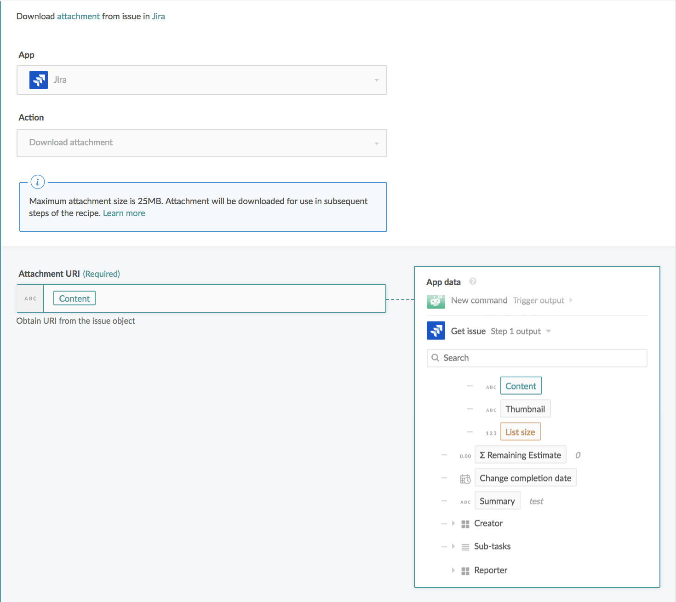Click the object icon next to Reporter
The width and height of the screenshot is (676, 602).
(465, 571)
